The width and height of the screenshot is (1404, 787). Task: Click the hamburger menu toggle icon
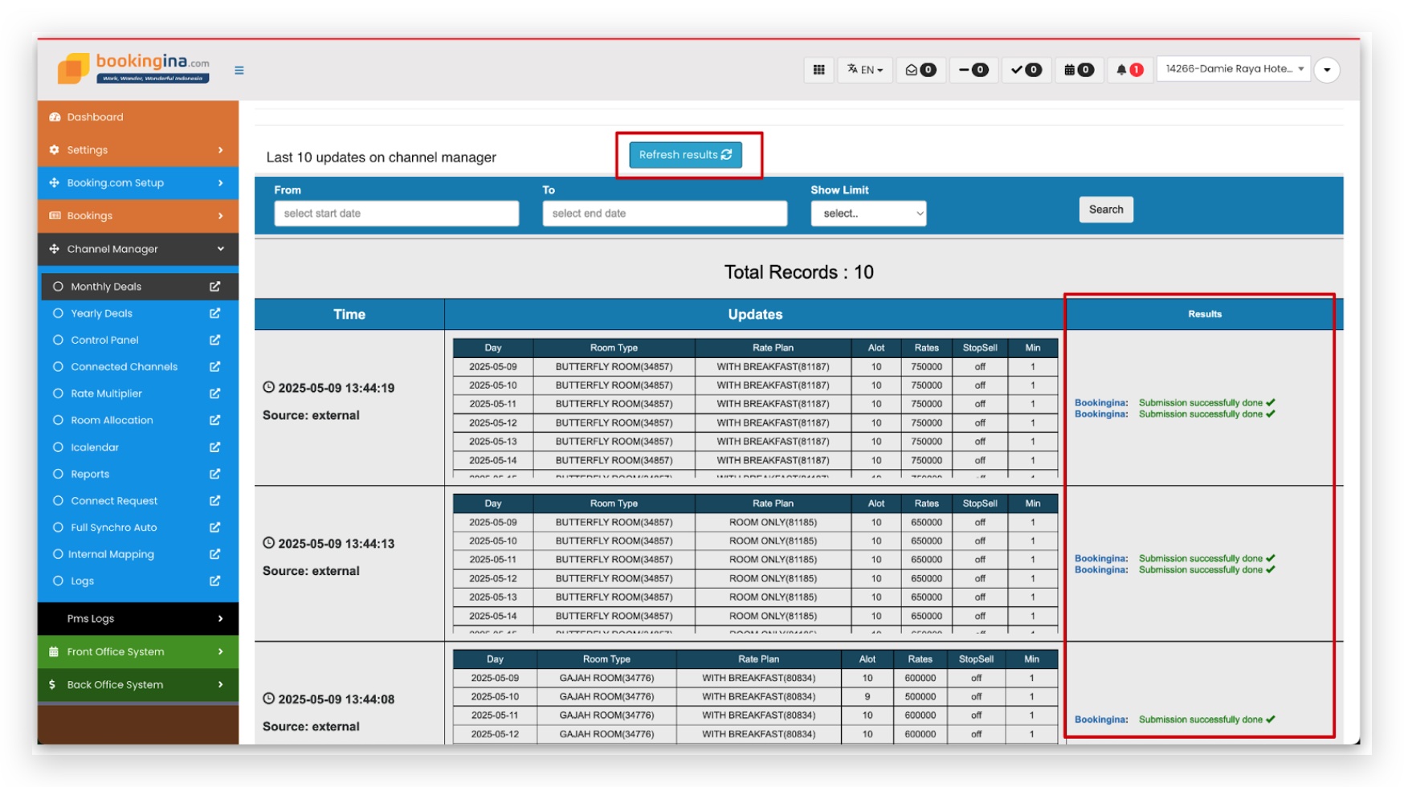coord(239,71)
